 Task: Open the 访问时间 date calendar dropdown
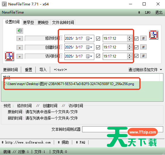(x=89, y=56)
